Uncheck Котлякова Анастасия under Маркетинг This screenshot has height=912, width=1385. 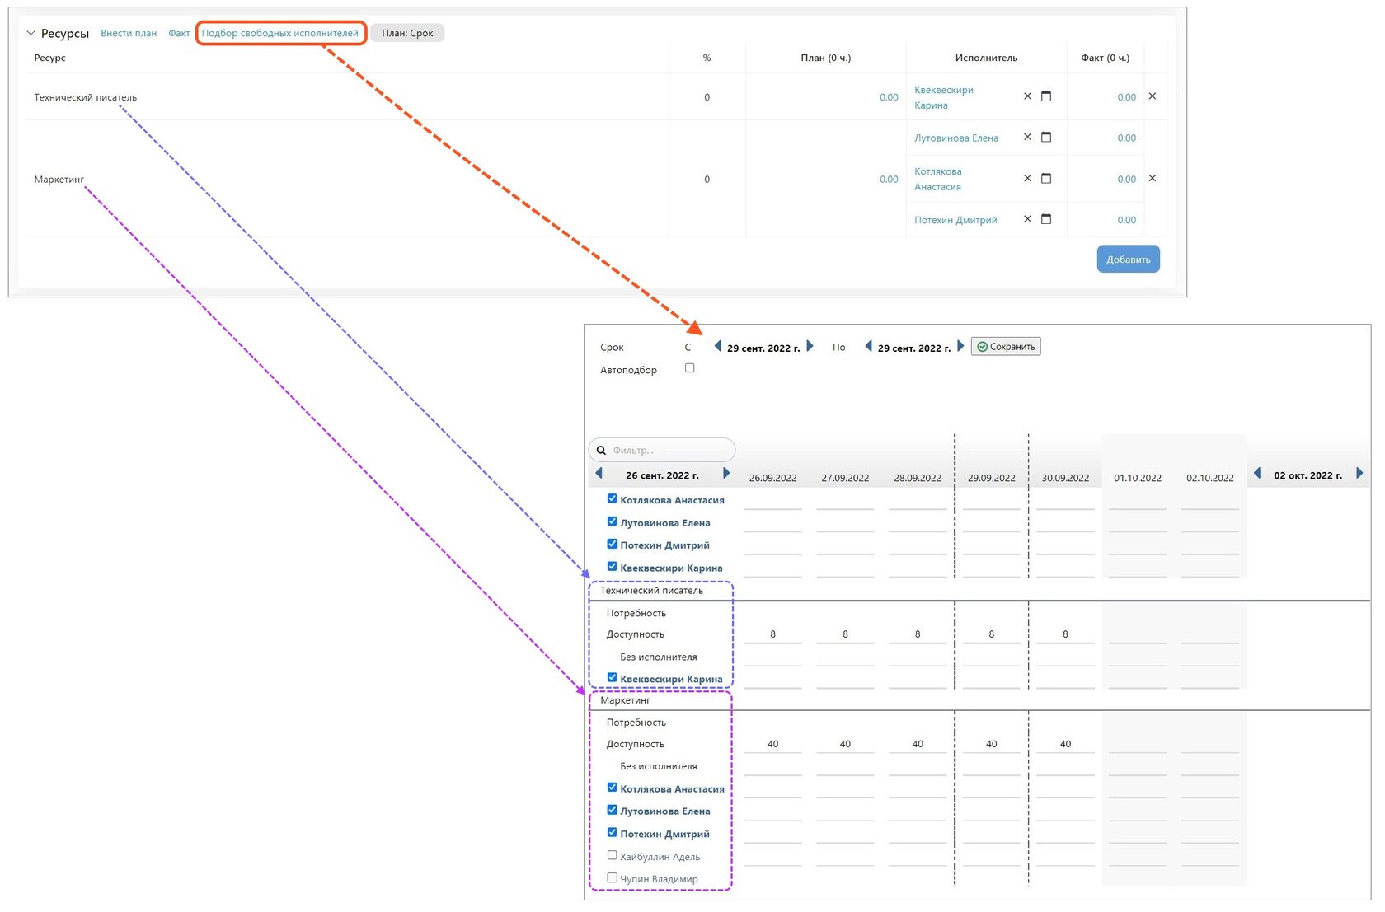pyautogui.click(x=613, y=787)
